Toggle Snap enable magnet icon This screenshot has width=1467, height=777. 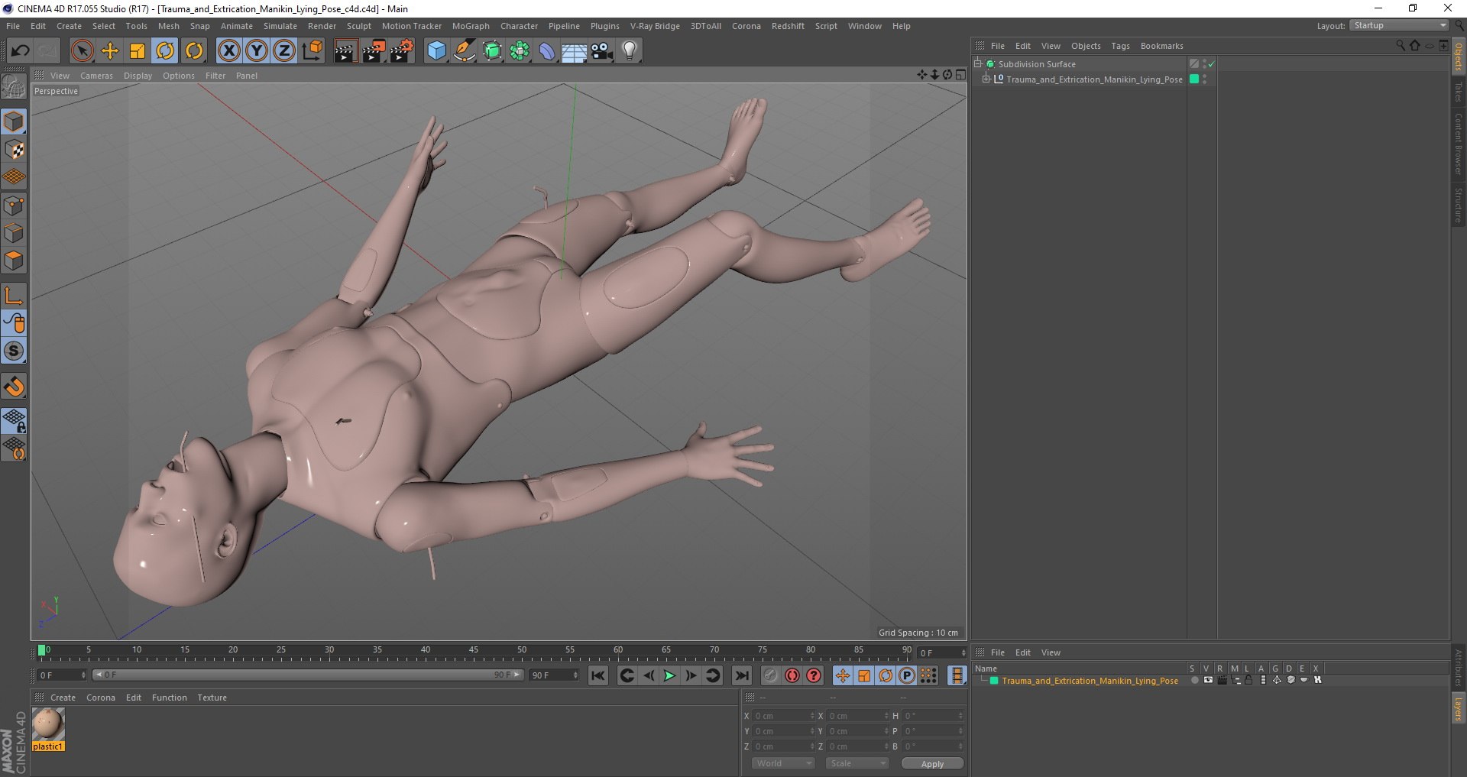[14, 387]
